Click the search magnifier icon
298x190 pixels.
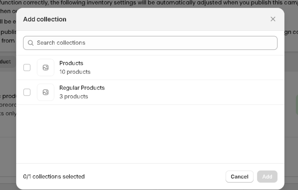(x=30, y=43)
